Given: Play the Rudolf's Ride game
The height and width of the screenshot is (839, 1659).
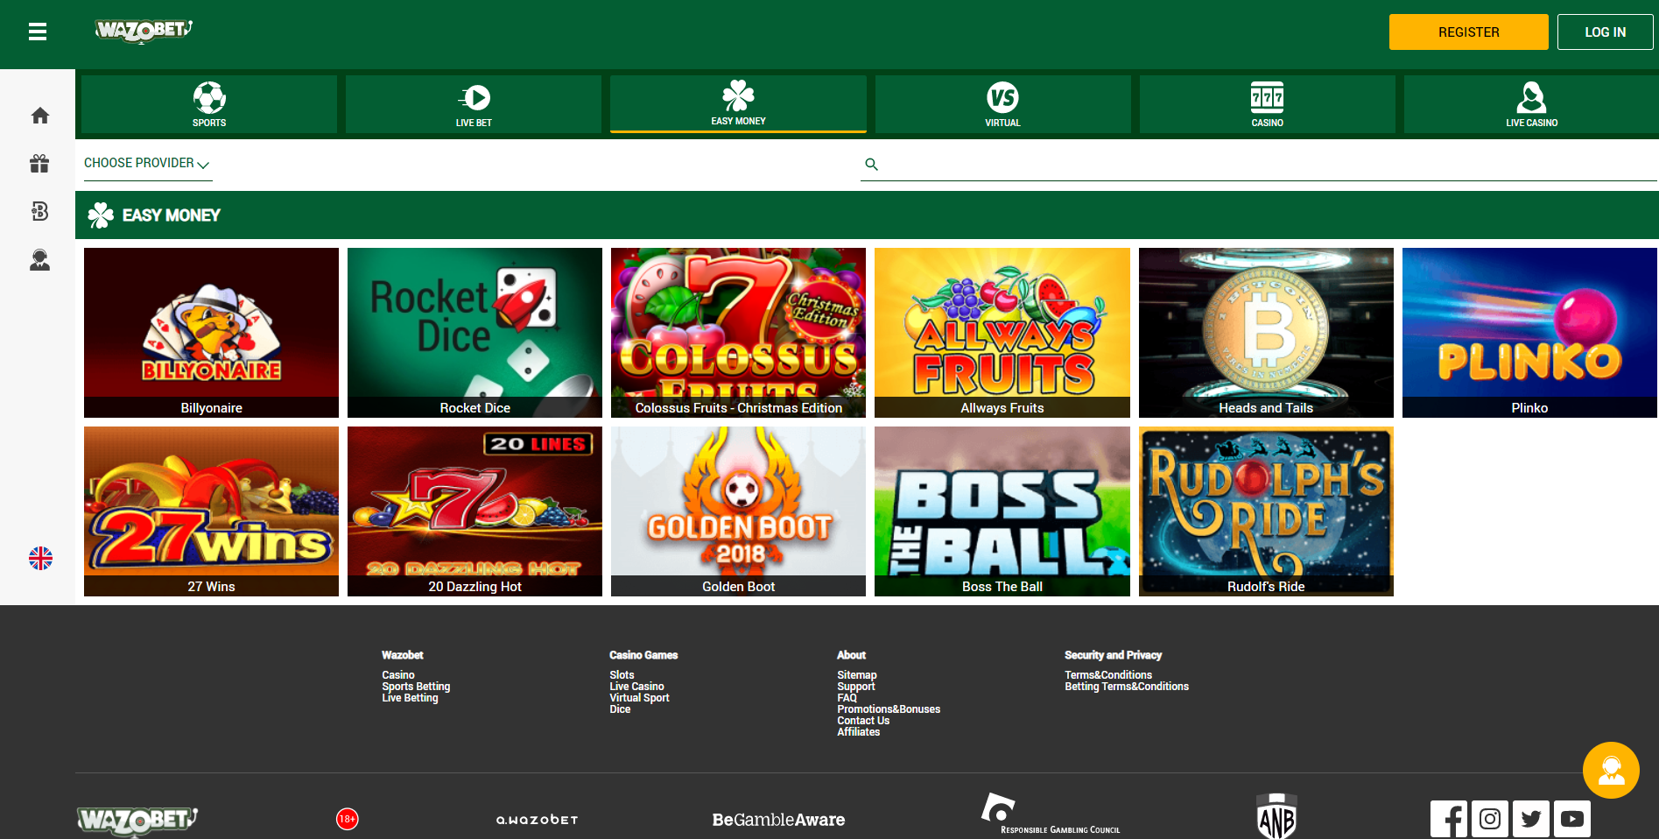Looking at the screenshot, I should click(1266, 511).
